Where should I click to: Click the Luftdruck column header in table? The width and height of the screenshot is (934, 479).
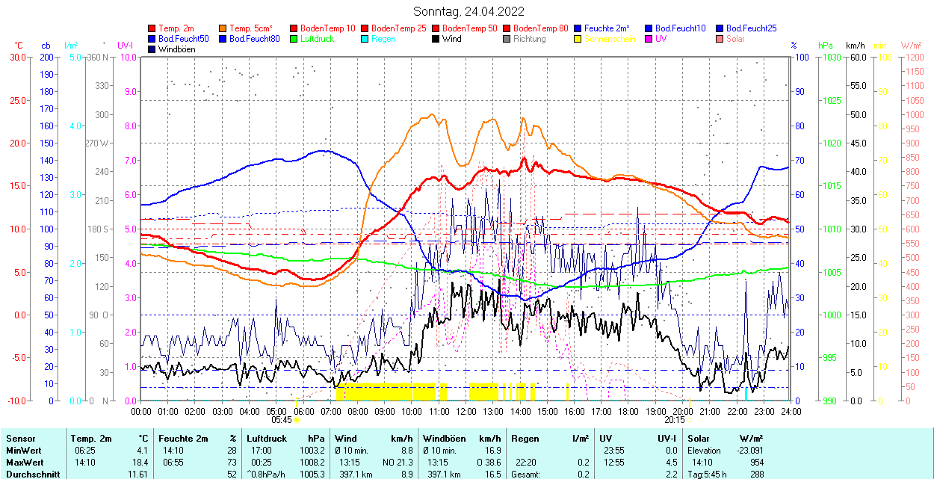point(267,439)
